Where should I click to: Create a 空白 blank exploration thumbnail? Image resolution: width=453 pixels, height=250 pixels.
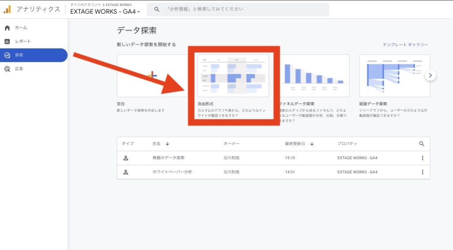[153, 76]
